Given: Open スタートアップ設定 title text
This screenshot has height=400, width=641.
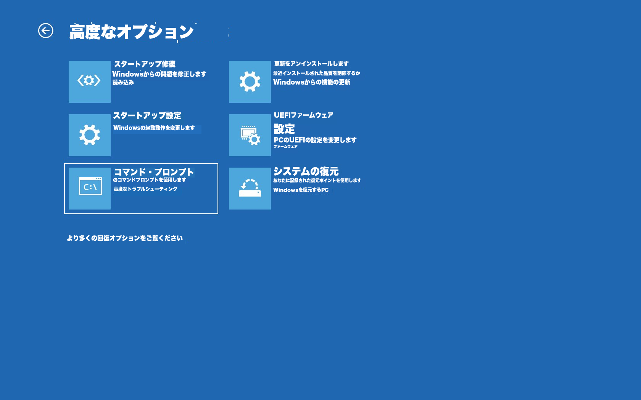Looking at the screenshot, I should (x=147, y=115).
